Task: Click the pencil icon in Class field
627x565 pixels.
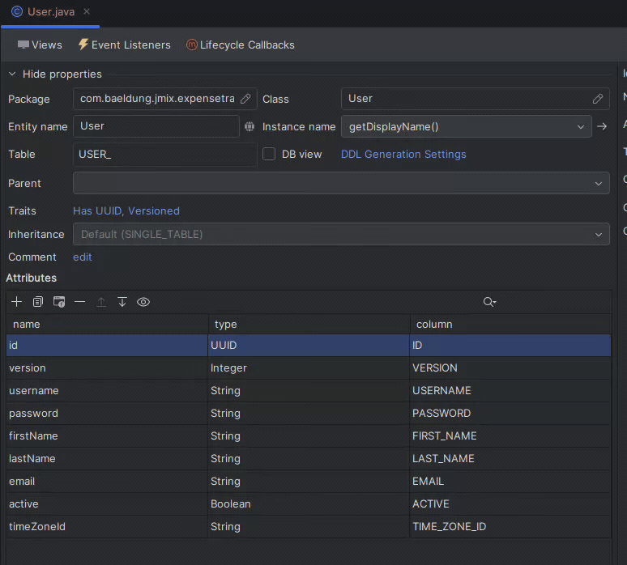Action: (598, 99)
